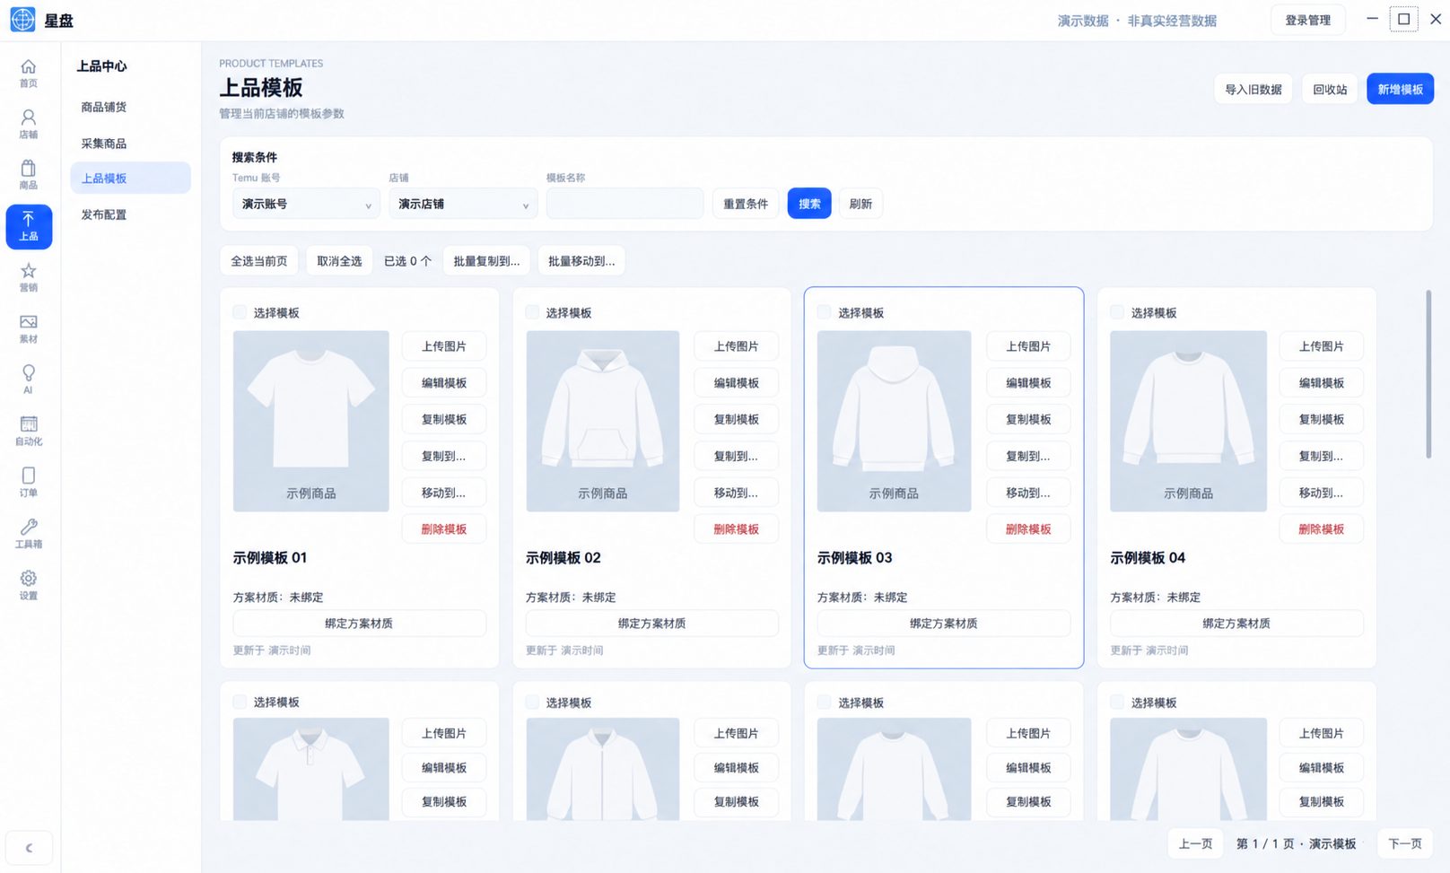The image size is (1450, 873).
Task: Open the 商品 shopping bag icon
Action: 29,175
